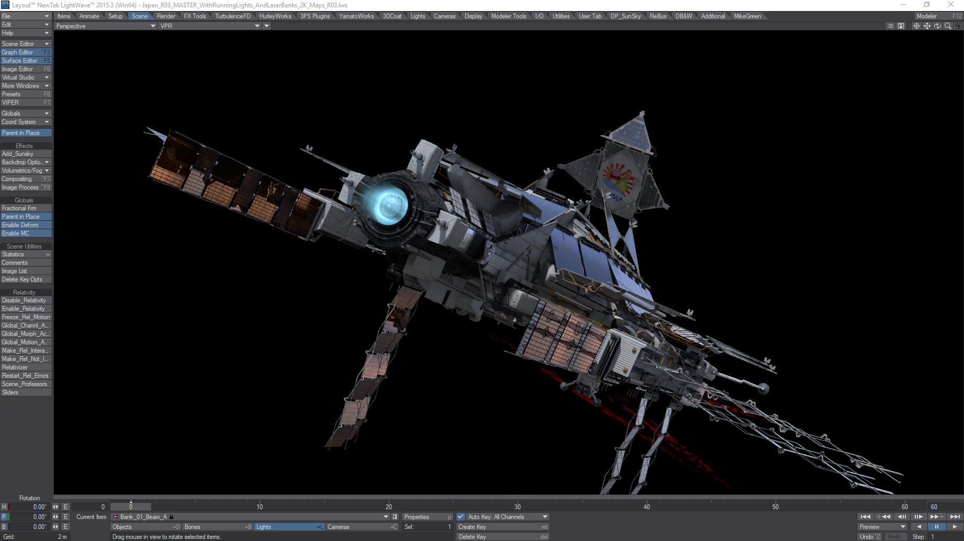Screen dimensions: 964x541
Task: Maximize viewport with the corner icon
Action: tap(958, 26)
